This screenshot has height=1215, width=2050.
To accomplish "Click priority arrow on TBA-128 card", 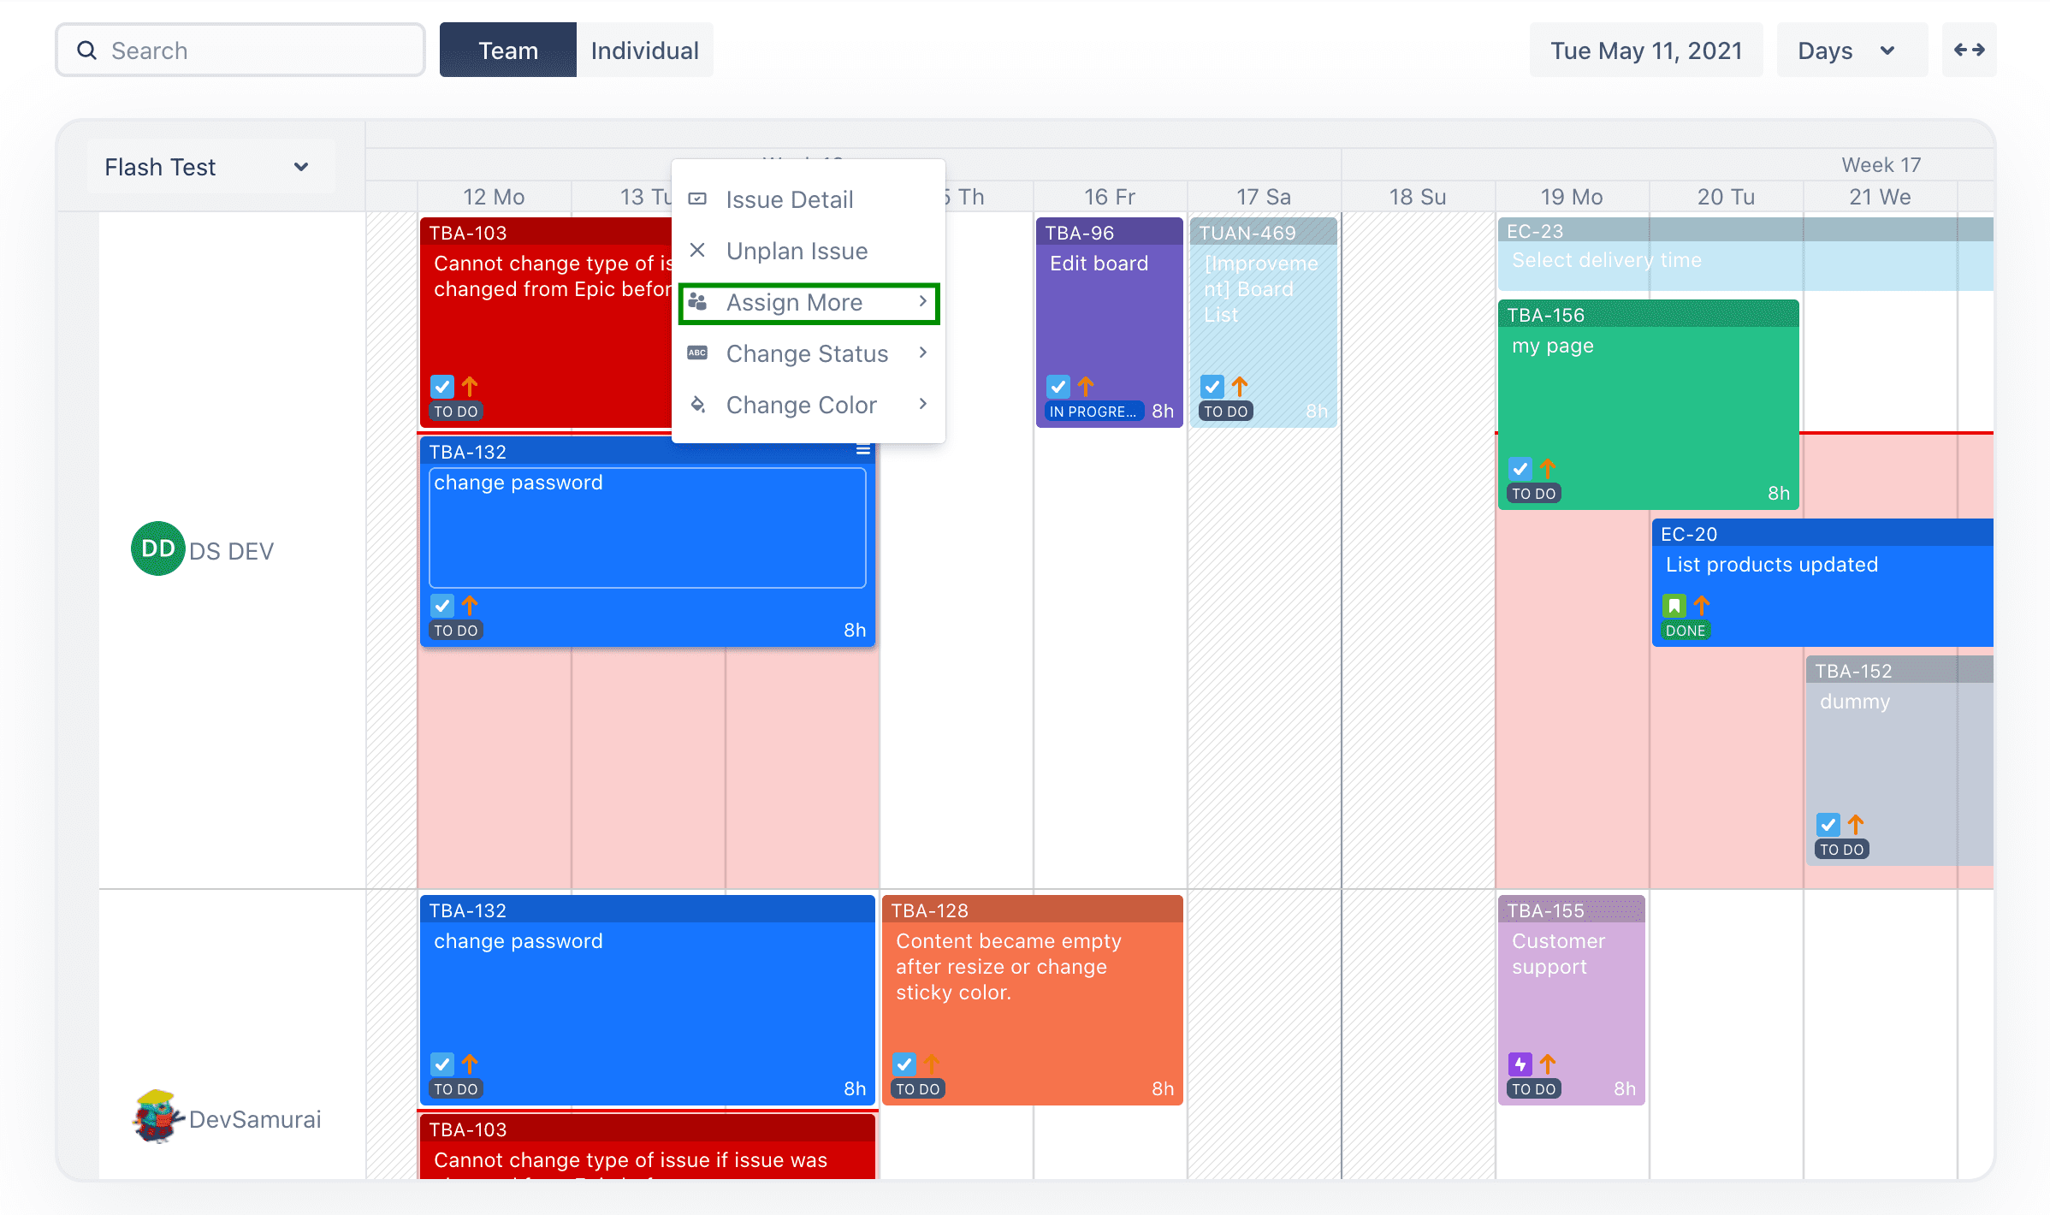I will pos(932,1064).
